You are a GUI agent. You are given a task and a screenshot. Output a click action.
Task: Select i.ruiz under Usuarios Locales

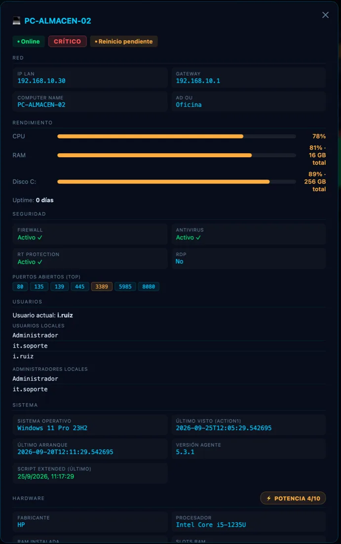[23, 356]
